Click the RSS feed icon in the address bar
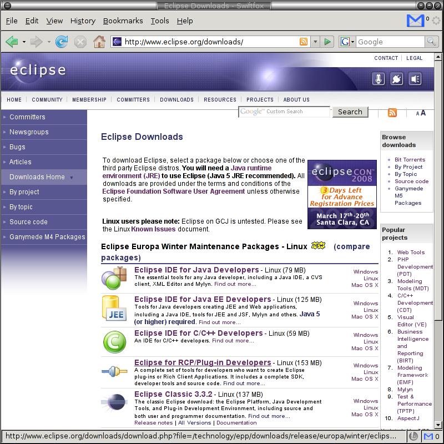The image size is (444, 444). 303,42
